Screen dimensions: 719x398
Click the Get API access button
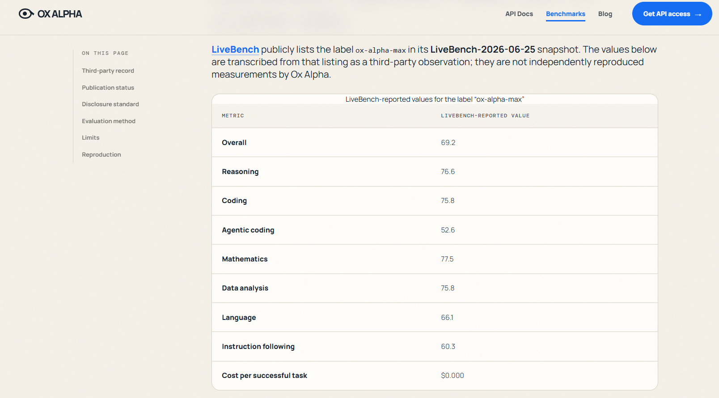(672, 14)
